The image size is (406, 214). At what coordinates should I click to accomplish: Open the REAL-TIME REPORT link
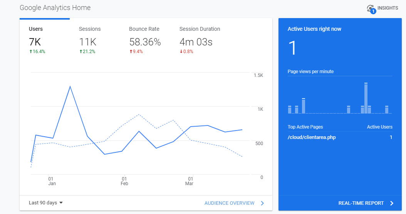[361, 203]
